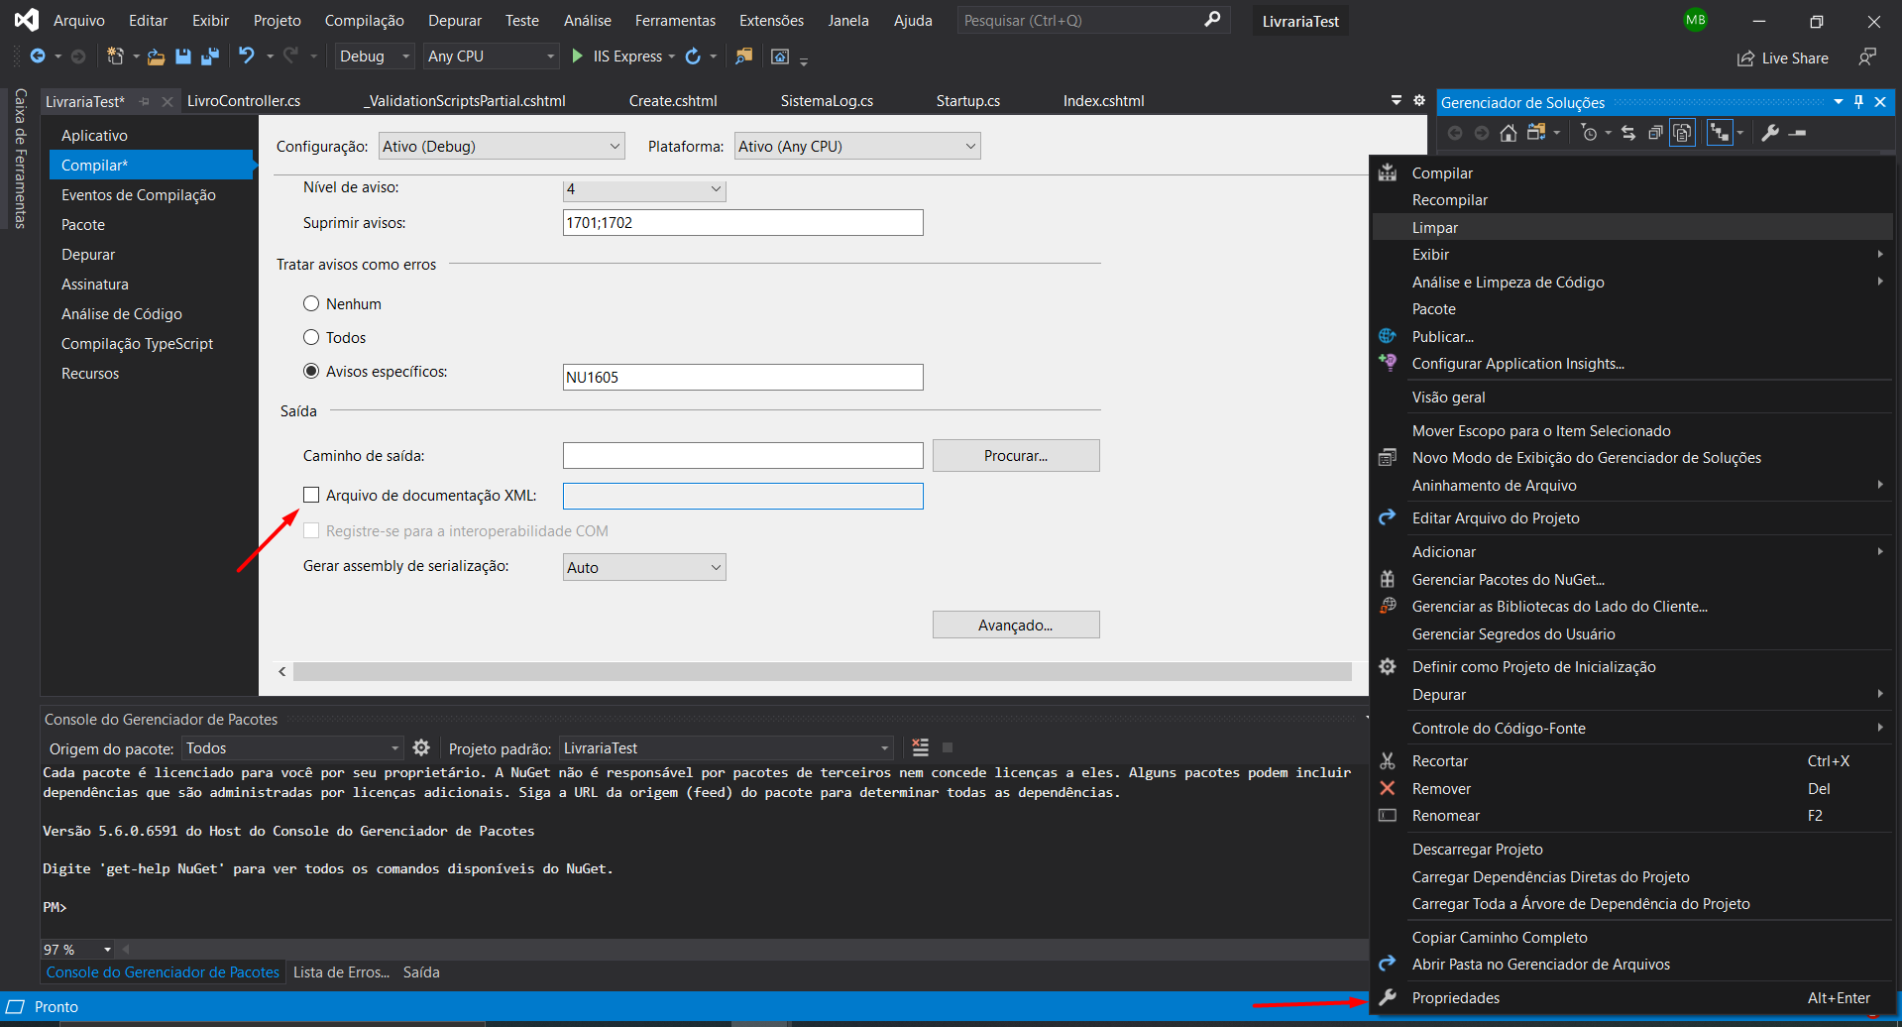Switch to Startup.cs tab

(968, 101)
